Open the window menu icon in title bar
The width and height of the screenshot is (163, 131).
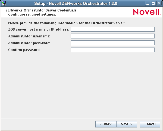(x=4, y=4)
